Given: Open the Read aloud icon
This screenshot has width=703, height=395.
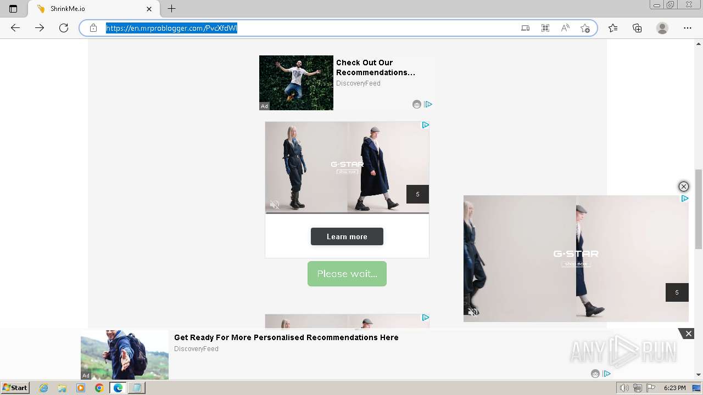Looking at the screenshot, I should tap(565, 28).
